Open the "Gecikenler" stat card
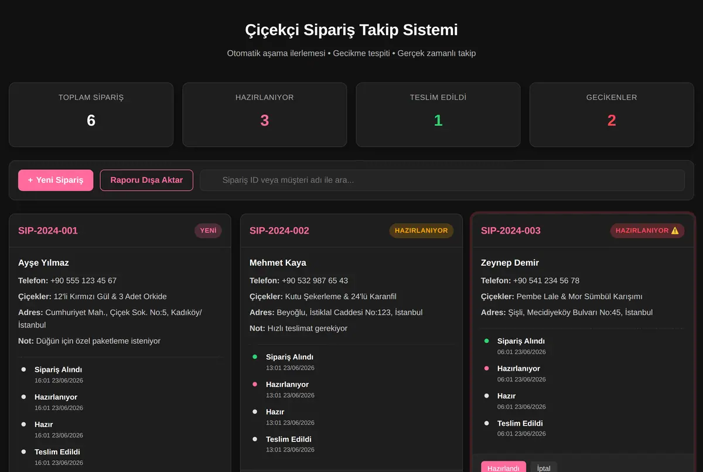The image size is (703, 472). 612,114
